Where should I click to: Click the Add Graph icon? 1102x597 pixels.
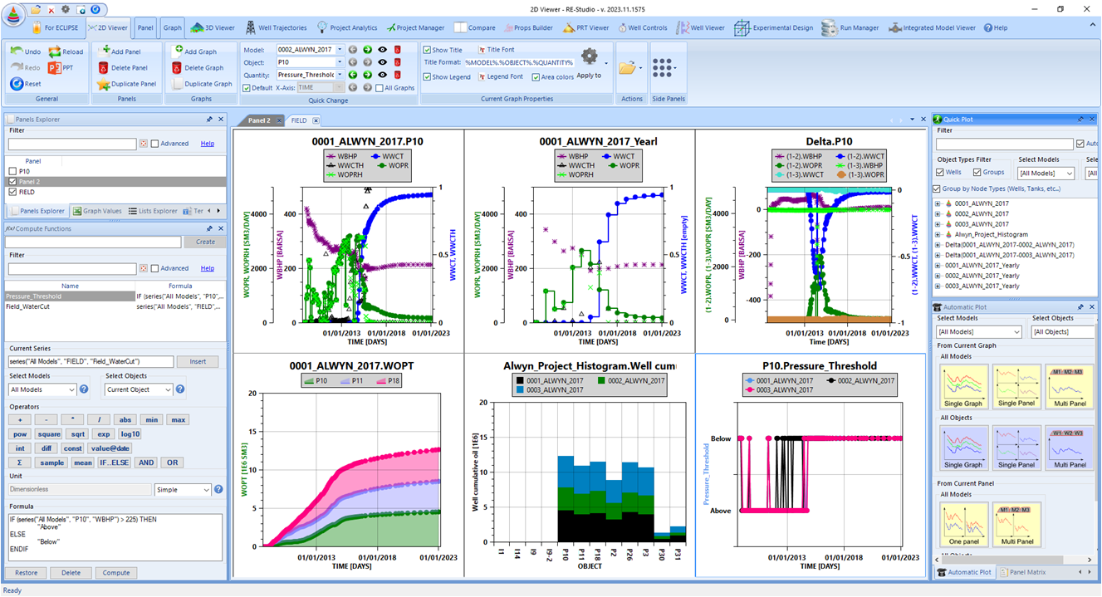178,51
